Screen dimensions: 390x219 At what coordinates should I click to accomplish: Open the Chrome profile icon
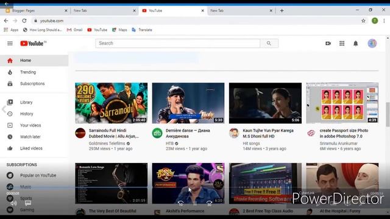[x=375, y=21]
